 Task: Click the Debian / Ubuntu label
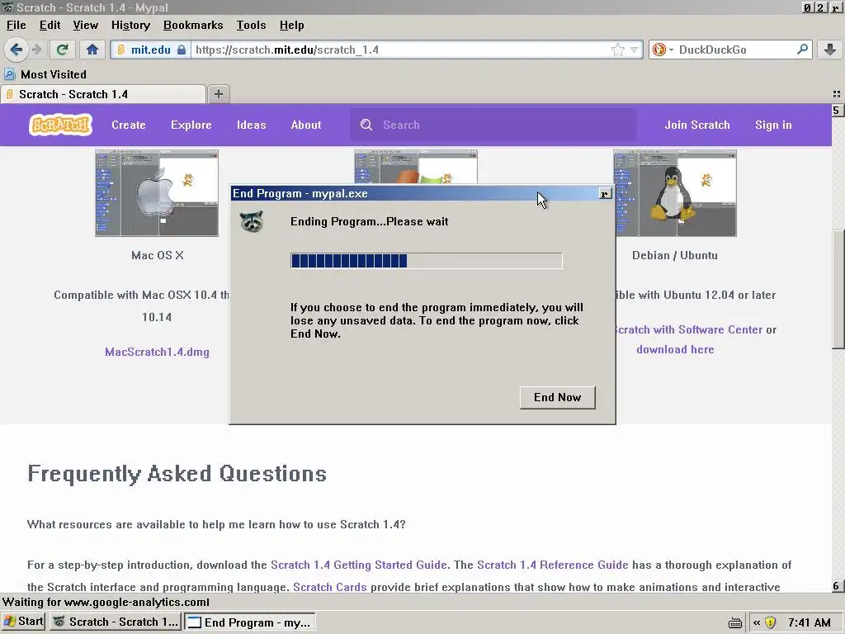[x=675, y=256]
